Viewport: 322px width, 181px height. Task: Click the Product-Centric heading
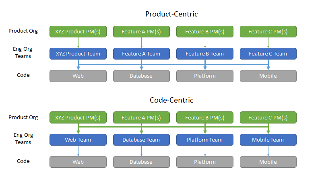171,14
